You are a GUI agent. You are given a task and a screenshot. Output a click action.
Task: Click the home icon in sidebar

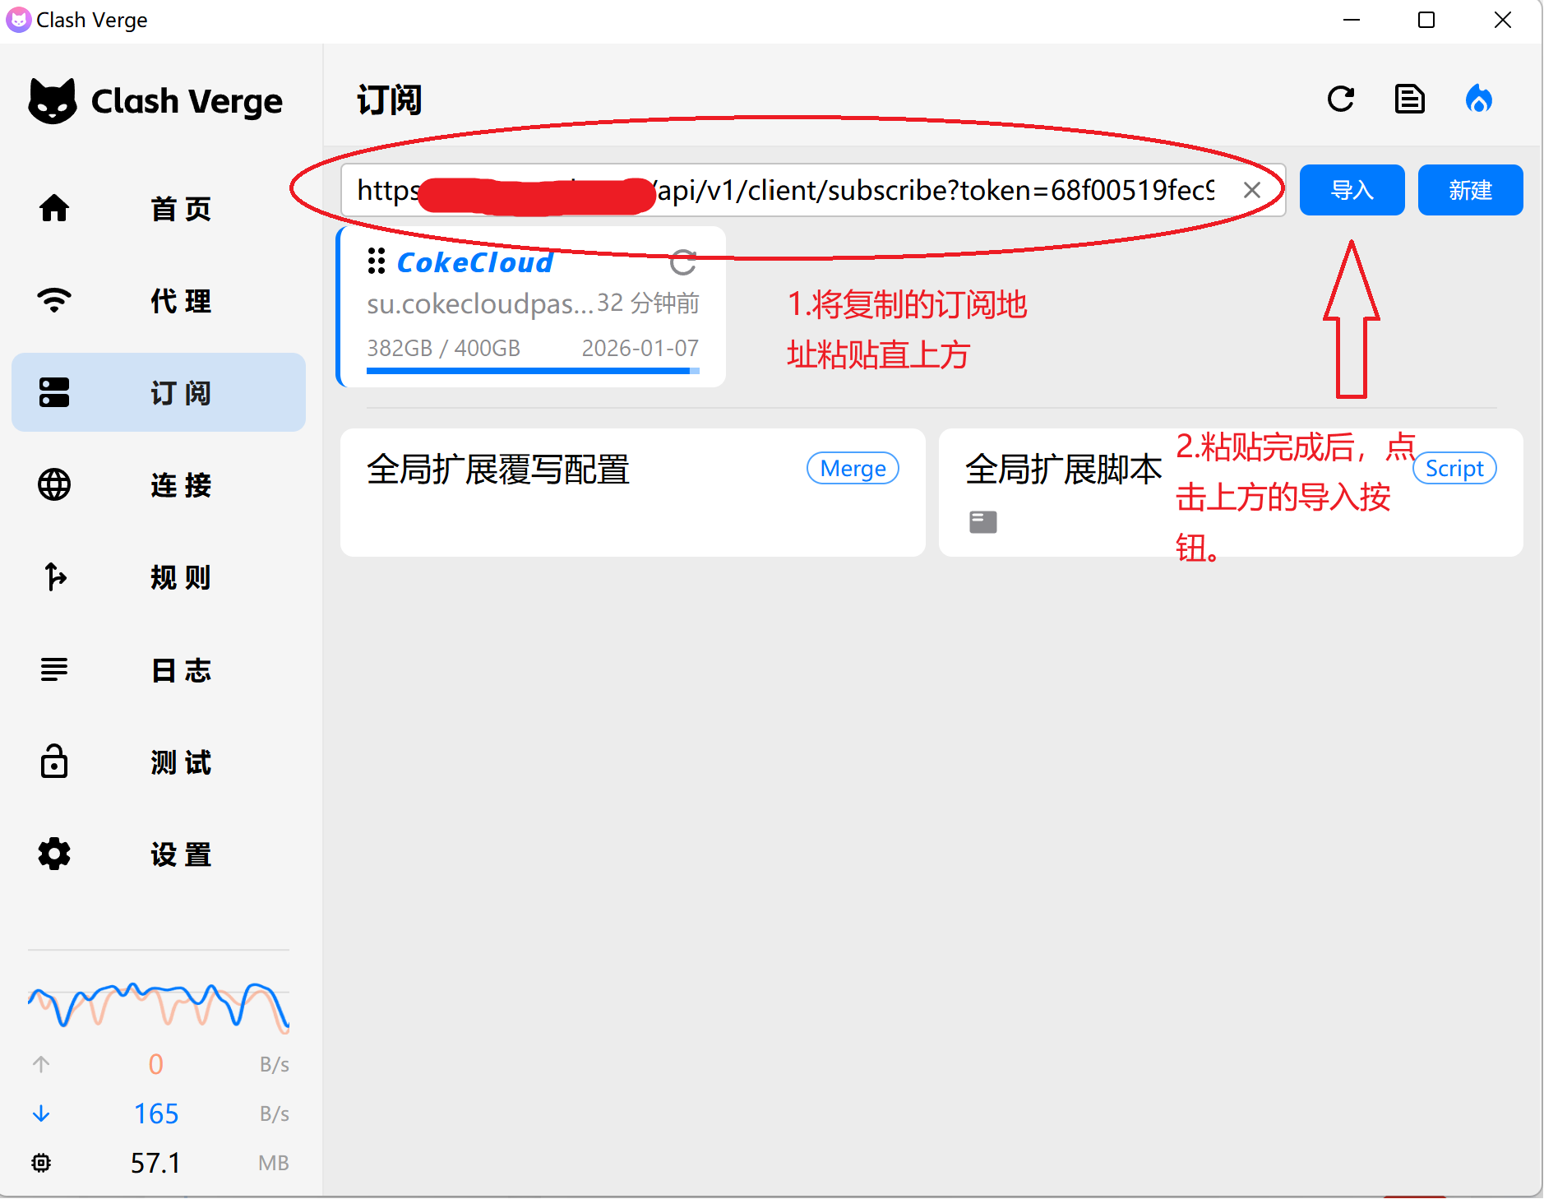coord(54,208)
